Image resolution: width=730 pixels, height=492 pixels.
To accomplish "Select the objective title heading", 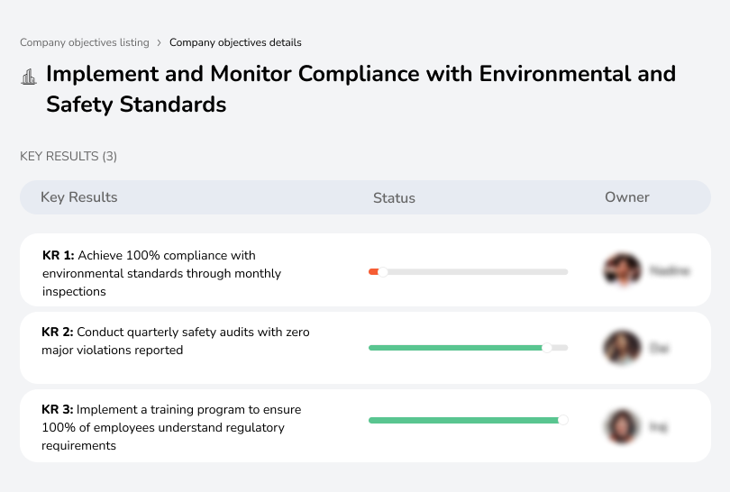I will [360, 89].
